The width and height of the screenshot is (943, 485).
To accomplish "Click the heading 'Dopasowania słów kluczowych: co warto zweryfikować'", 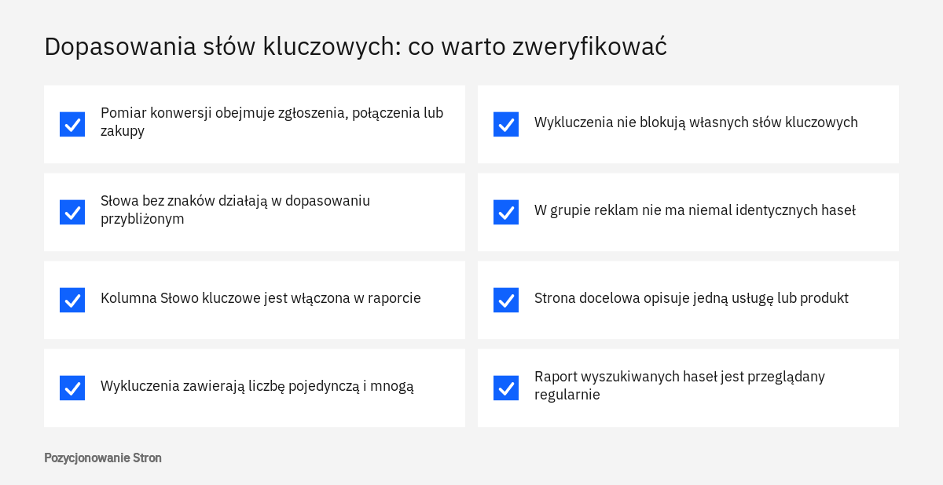I will coord(355,46).
